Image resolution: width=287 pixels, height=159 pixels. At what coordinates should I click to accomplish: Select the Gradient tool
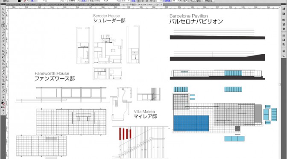tap(3, 71)
